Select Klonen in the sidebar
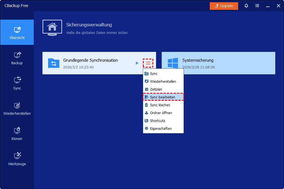This screenshot has width=284, height=189. 17,133
